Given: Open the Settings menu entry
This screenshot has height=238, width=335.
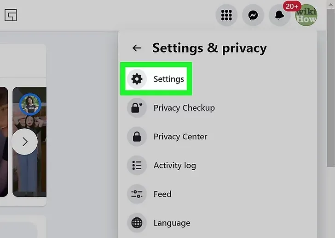Looking at the screenshot, I should 156,79.
